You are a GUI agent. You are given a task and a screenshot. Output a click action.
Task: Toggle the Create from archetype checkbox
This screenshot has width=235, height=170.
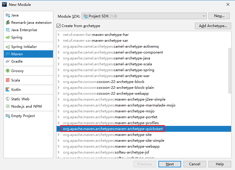click(58, 26)
